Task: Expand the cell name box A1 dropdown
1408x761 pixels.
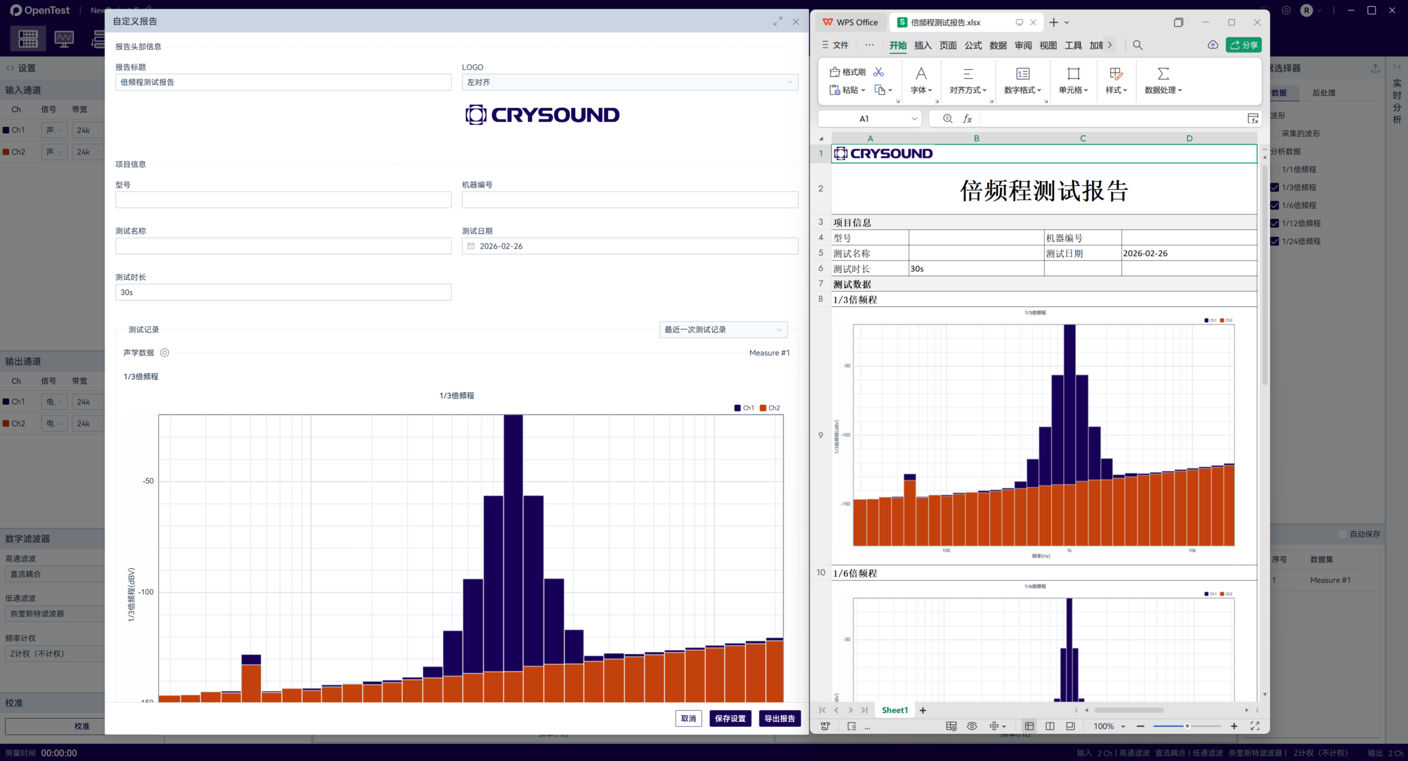Action: pyautogui.click(x=914, y=119)
